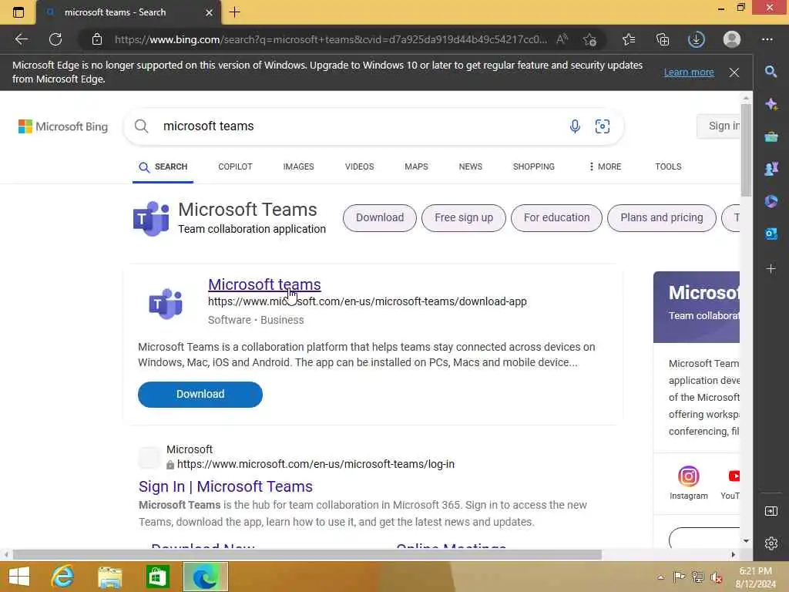Open the Microsoft teams result link
Viewport: 789px width, 592px height.
tap(264, 284)
